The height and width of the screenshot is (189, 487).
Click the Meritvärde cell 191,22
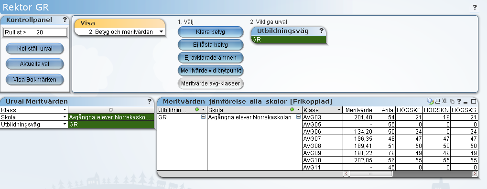(358, 153)
